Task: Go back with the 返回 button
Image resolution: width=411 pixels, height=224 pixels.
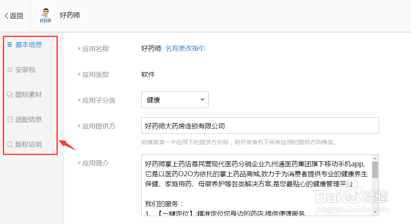Action: (14, 16)
